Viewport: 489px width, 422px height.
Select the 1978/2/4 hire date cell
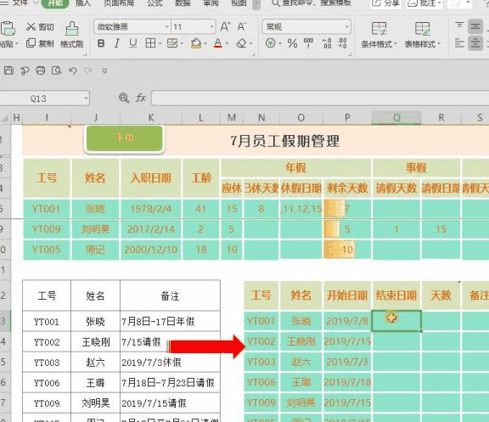[151, 209]
